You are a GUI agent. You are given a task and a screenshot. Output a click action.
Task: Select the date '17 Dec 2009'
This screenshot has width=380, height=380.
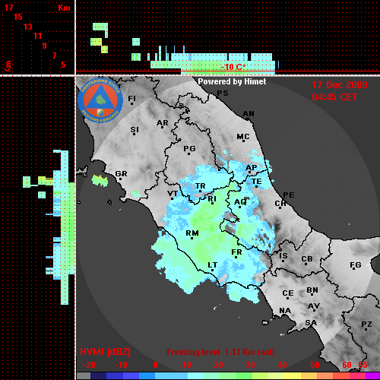pyautogui.click(x=340, y=85)
